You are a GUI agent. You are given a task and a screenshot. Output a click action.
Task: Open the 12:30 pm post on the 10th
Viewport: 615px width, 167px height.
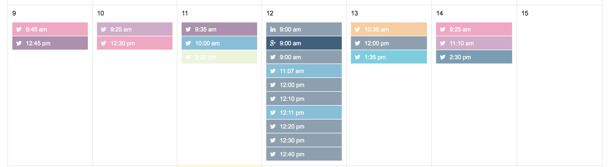pyautogui.click(x=135, y=43)
